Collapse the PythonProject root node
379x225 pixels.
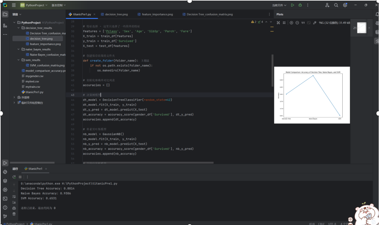[x=14, y=23]
